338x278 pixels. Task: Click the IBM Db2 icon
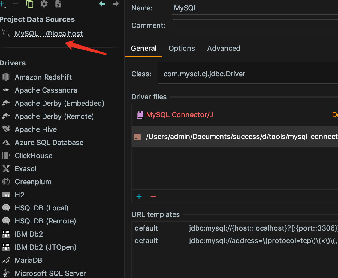pyautogui.click(x=6, y=234)
